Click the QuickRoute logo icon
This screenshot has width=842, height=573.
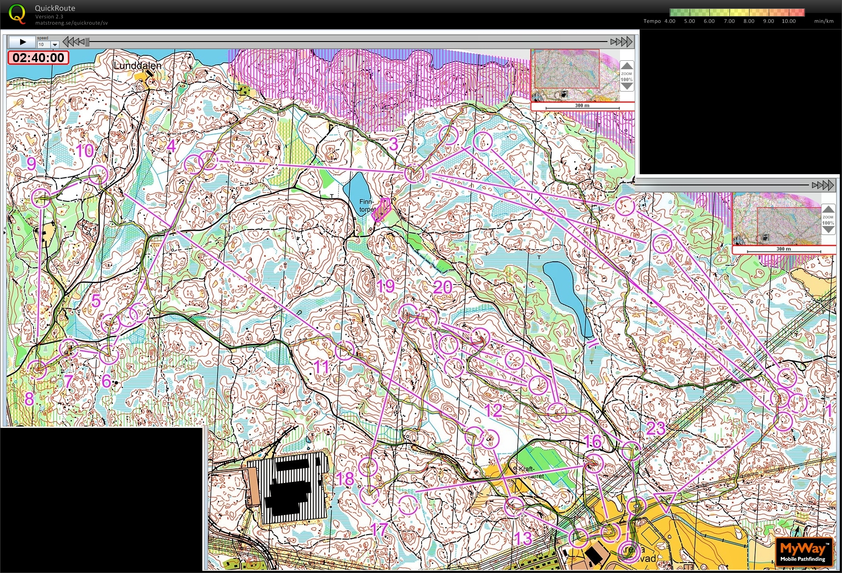17,13
